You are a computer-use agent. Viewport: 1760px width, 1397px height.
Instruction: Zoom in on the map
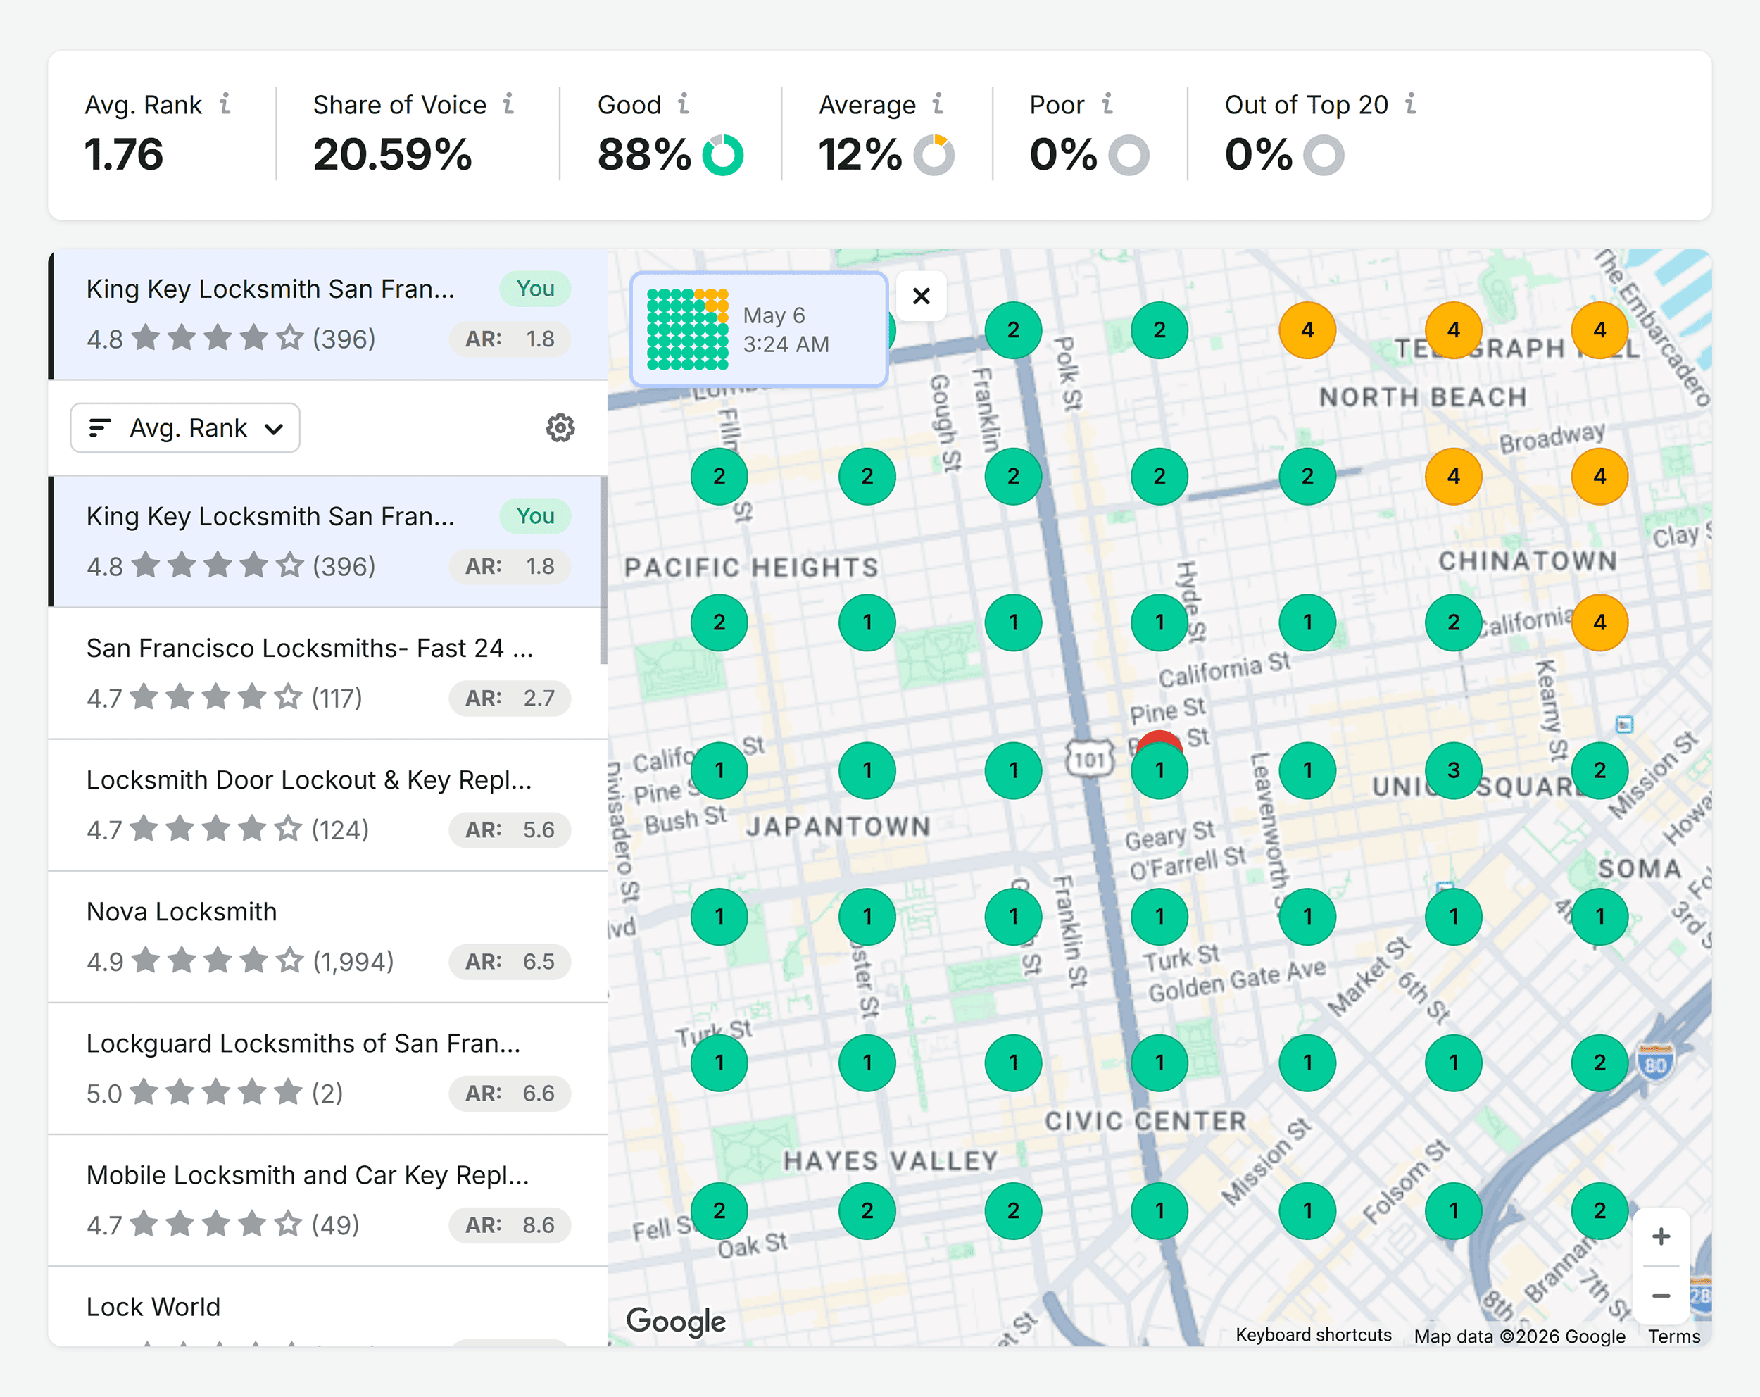click(x=1661, y=1236)
